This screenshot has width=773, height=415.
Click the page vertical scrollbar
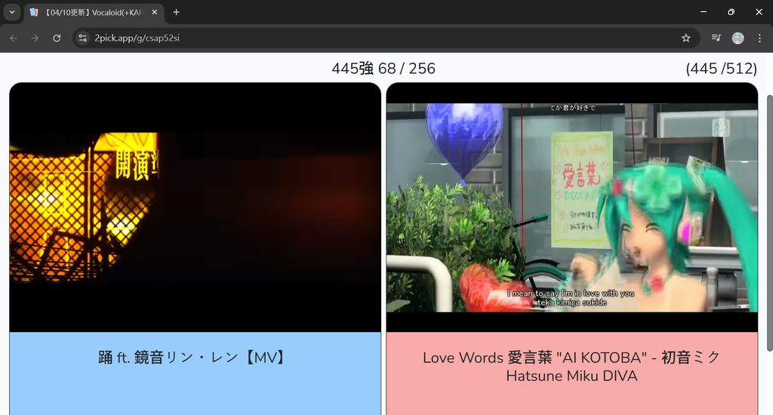pyautogui.click(x=769, y=222)
